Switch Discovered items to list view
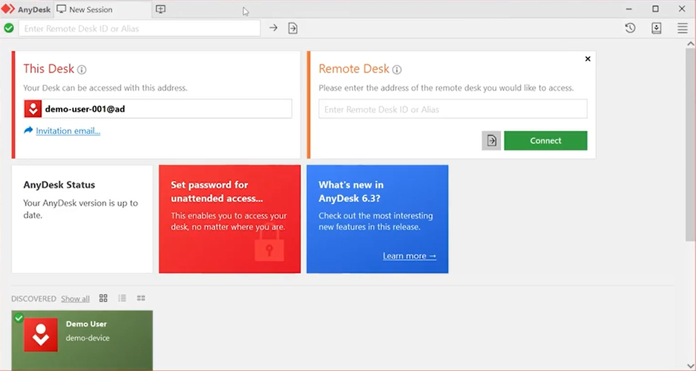Image resolution: width=696 pixels, height=371 pixels. (x=122, y=298)
